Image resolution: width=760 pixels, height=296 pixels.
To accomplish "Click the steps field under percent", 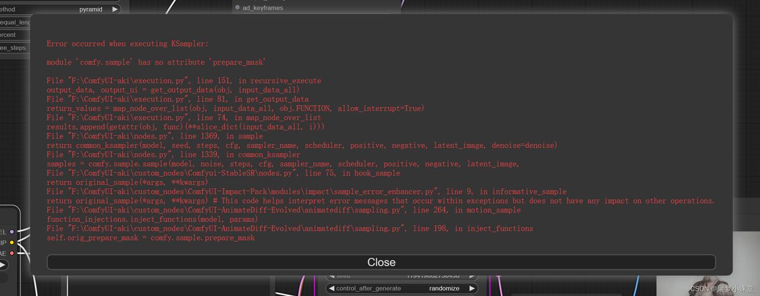I will click(x=13, y=48).
